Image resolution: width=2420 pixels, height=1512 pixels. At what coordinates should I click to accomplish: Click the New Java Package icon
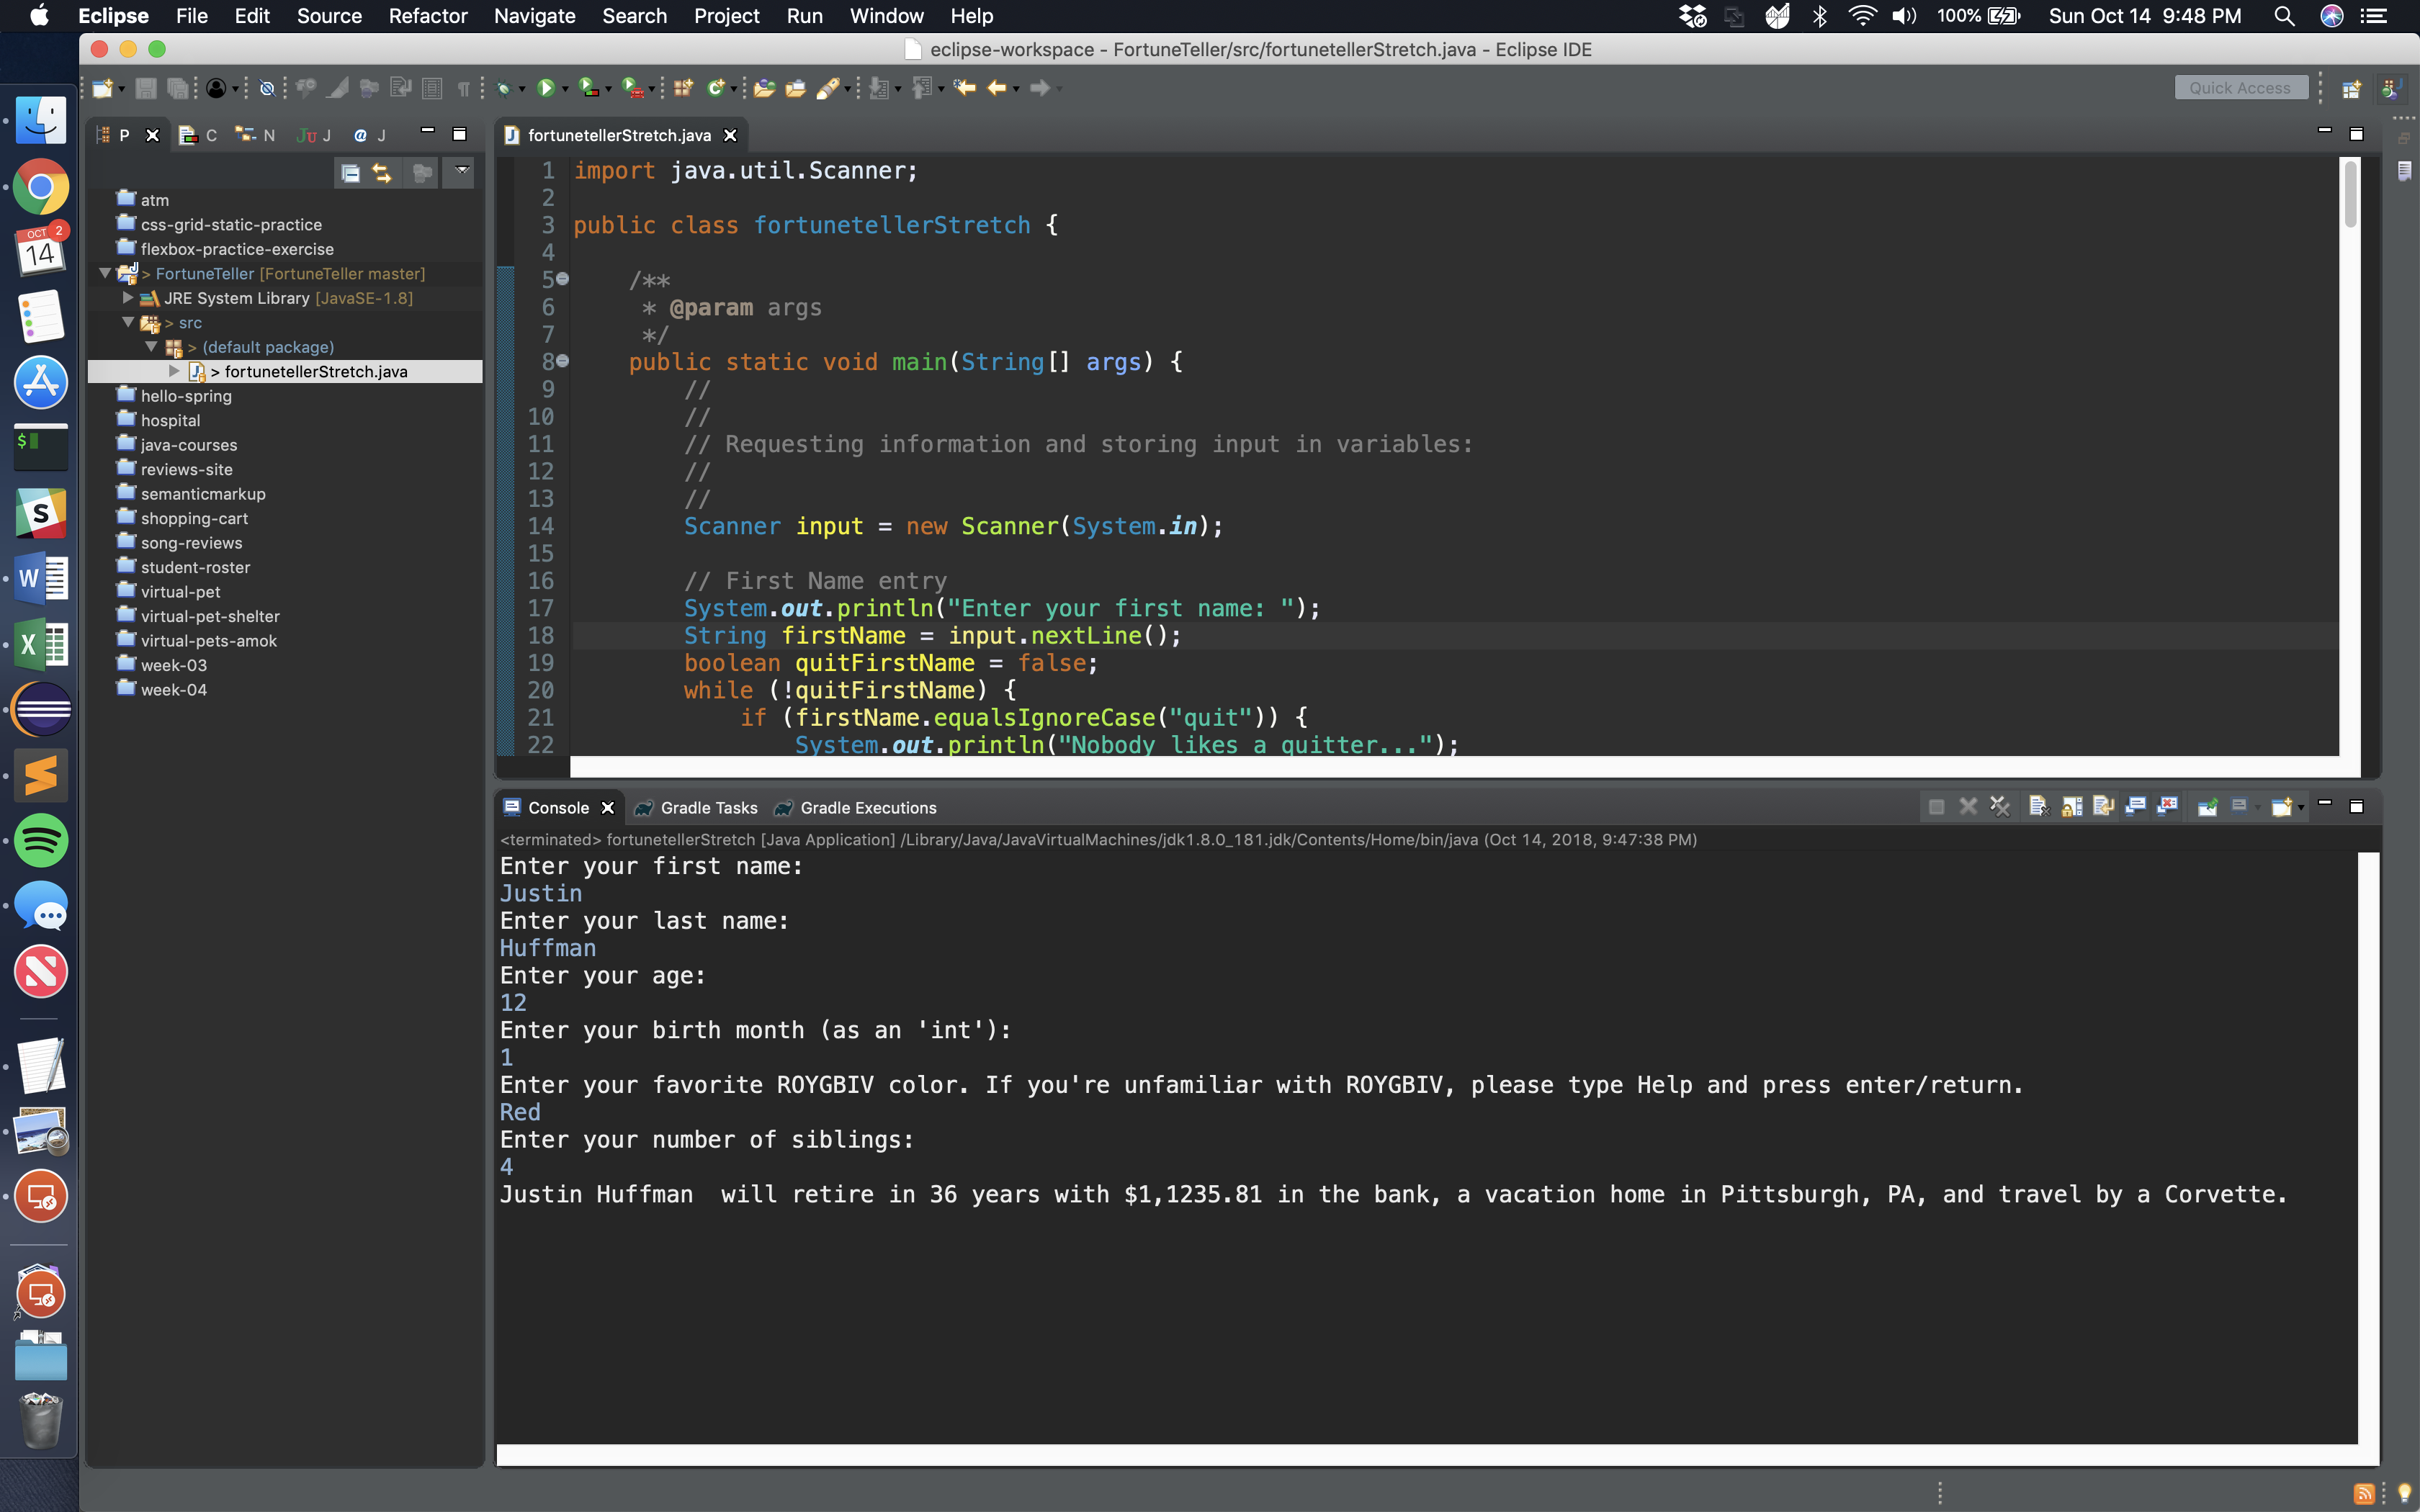683,88
